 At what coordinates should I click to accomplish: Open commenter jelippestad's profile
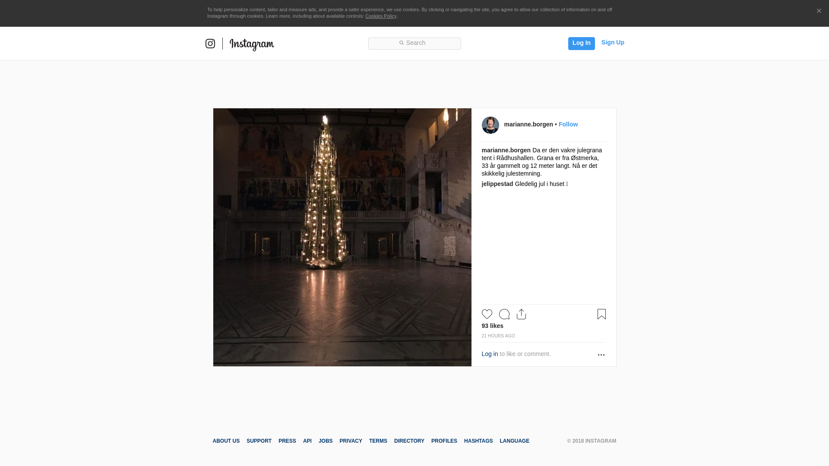point(497,184)
